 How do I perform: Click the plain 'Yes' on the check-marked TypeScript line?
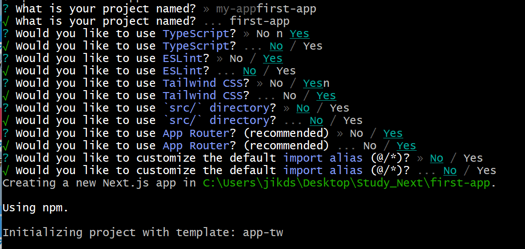[313, 46]
